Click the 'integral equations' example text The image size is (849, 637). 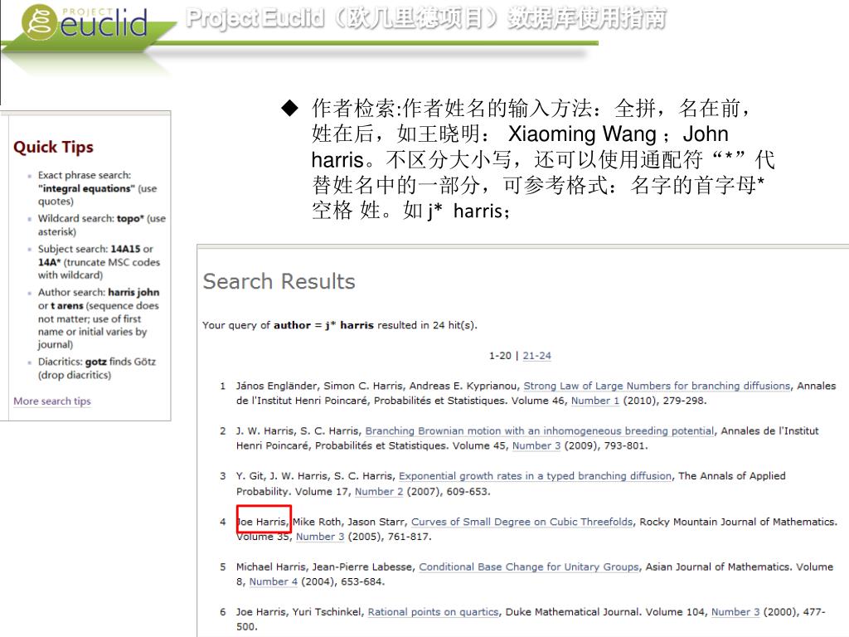pyautogui.click(x=86, y=188)
